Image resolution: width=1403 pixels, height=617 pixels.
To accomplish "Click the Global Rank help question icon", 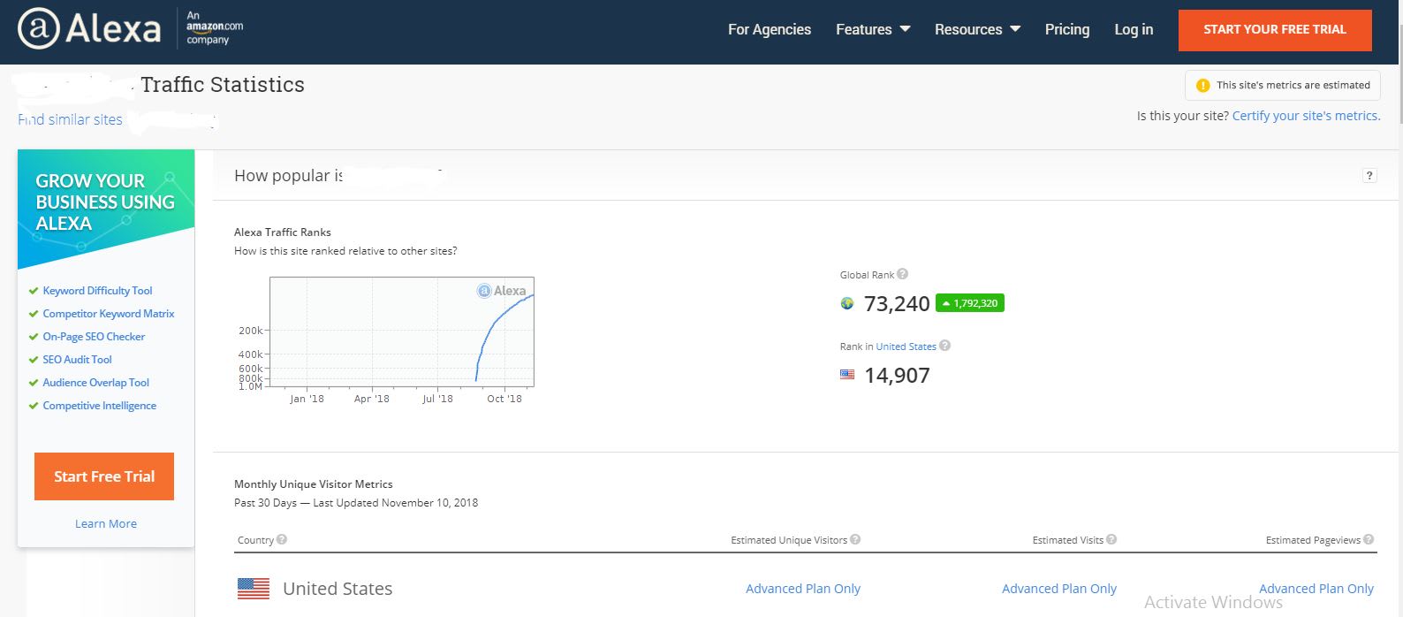I will tap(902, 274).
